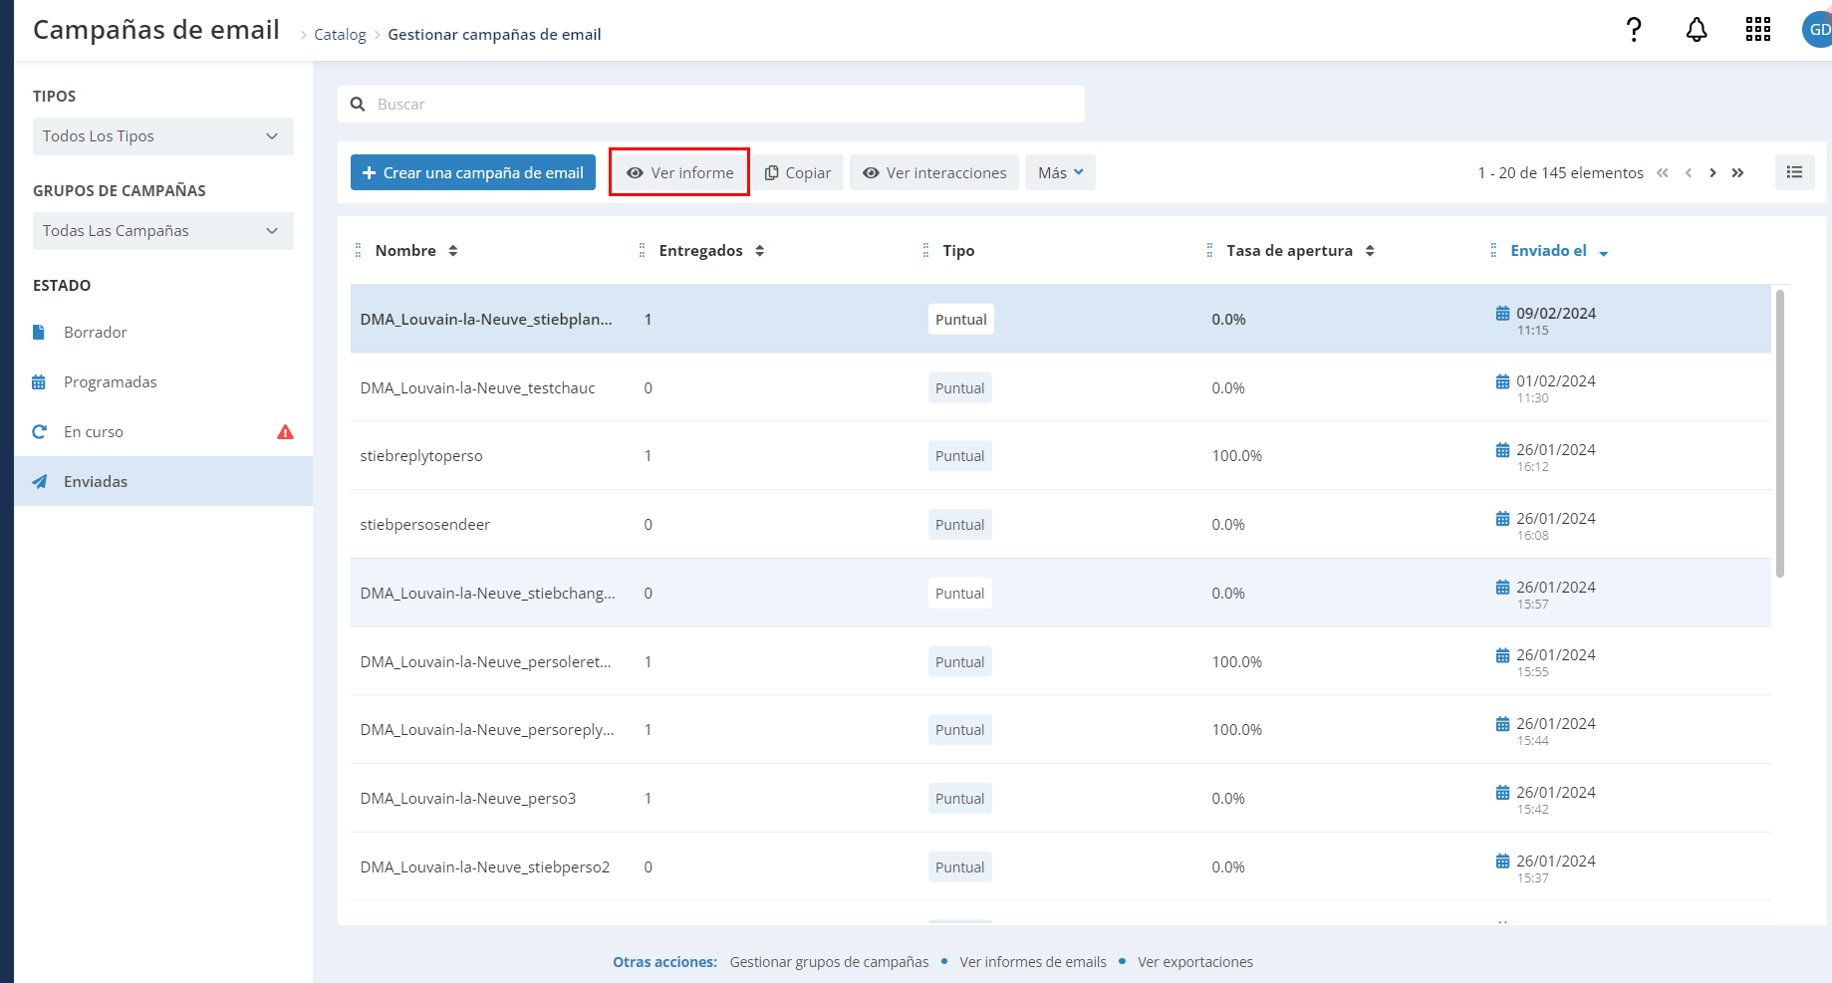The width and height of the screenshot is (1832, 983).
Task: Click 100.0% rate for DMA_Louvain-la-Neuve_persoleret...
Action: pos(1237,662)
